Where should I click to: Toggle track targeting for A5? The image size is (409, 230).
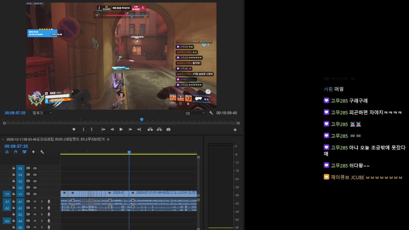coord(20,227)
